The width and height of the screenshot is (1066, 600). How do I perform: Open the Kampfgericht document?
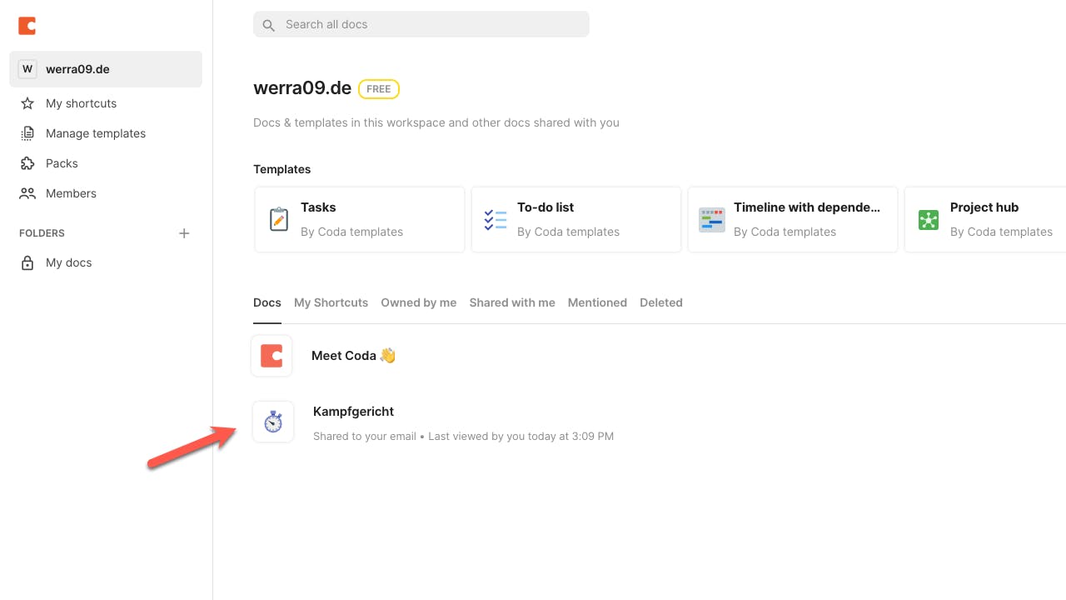click(x=353, y=412)
